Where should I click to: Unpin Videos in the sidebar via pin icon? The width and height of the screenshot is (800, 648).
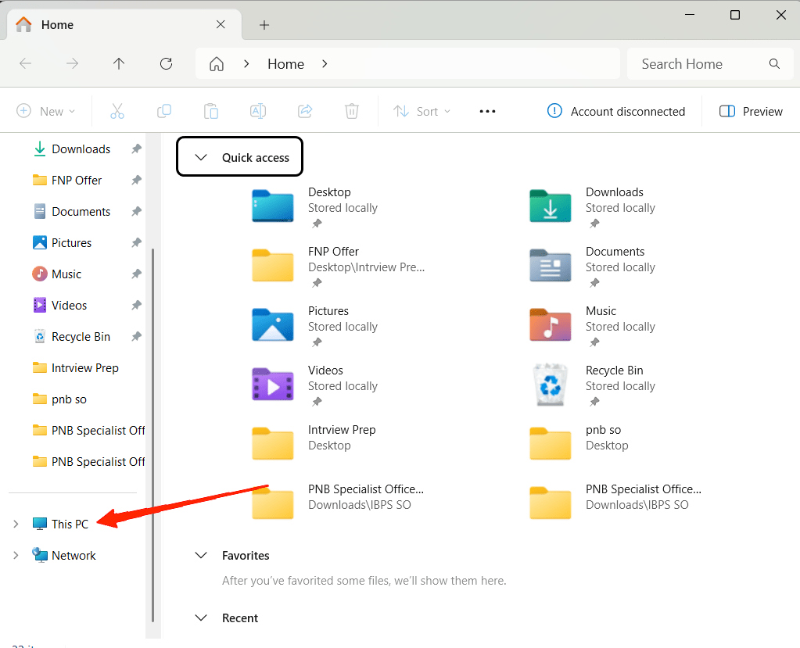coord(136,305)
